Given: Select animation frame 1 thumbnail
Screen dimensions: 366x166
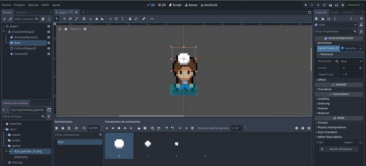Looking at the screenshot, I should (148, 144).
